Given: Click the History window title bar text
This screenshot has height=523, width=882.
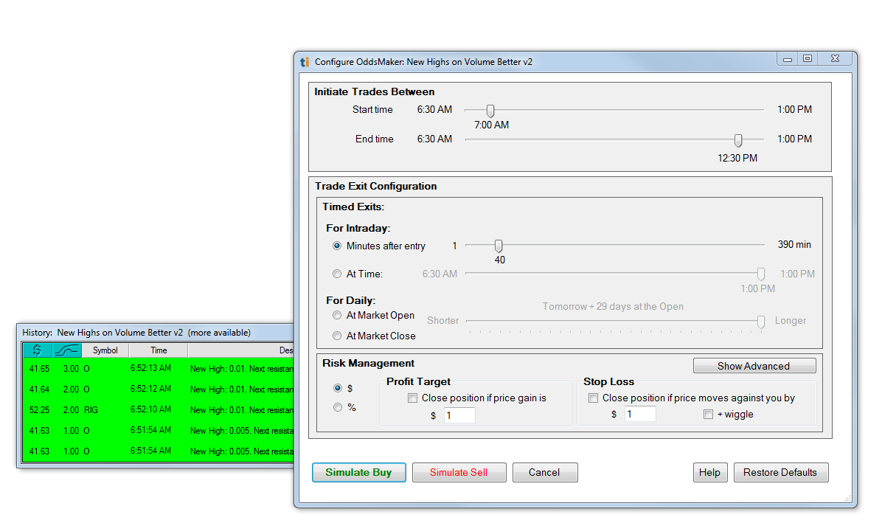Looking at the screenshot, I should click(x=136, y=333).
